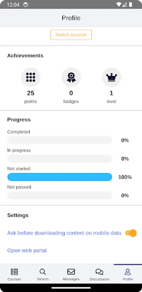Open Search with the magnifier icon
This screenshot has height=292, width=142.
point(42,272)
